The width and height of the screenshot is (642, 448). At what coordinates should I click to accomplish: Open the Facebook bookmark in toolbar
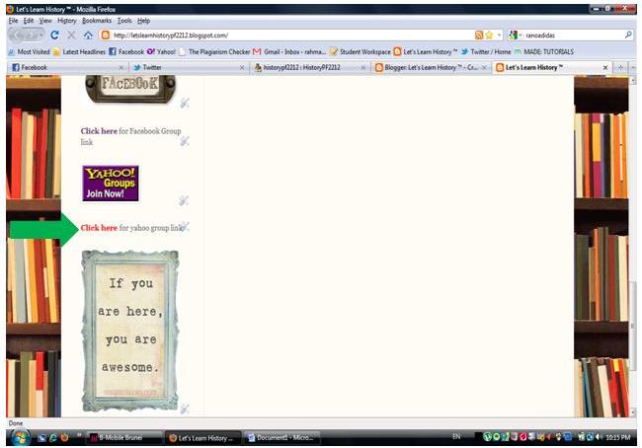tap(126, 52)
